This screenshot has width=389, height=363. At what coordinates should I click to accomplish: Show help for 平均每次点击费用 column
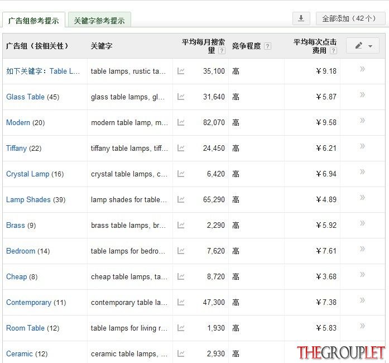[333, 51]
